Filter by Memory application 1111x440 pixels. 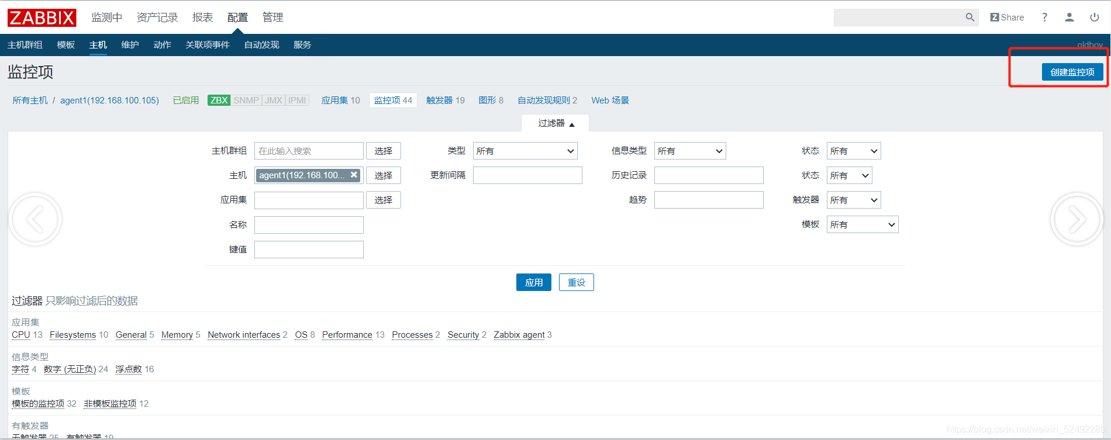[177, 335]
